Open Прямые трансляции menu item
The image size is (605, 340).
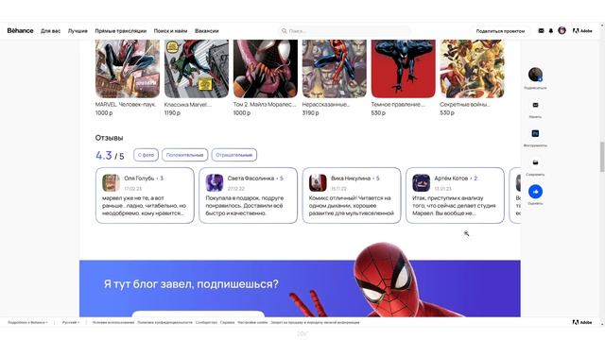(121, 31)
